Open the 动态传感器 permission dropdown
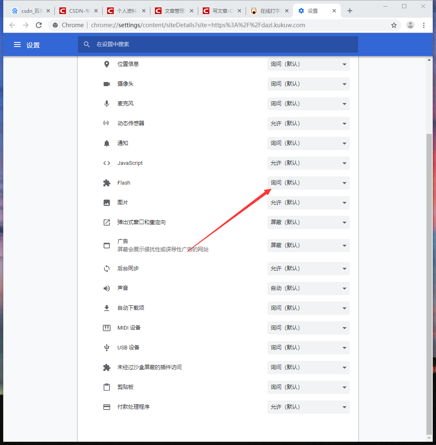This screenshot has height=445, width=436. [x=308, y=124]
